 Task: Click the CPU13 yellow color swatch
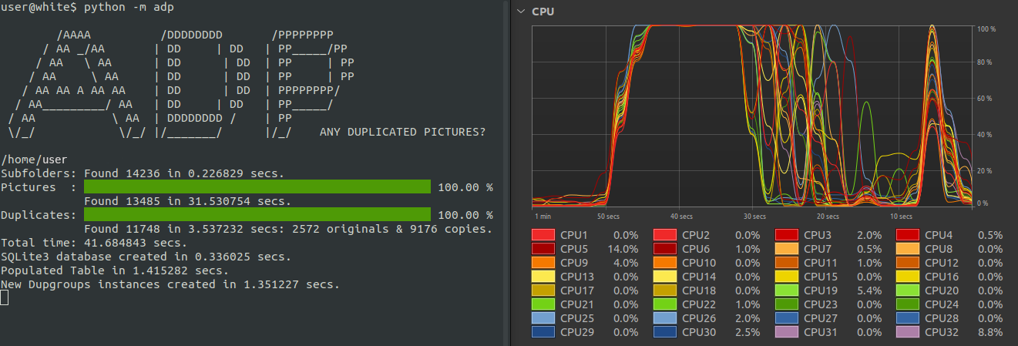(x=543, y=277)
